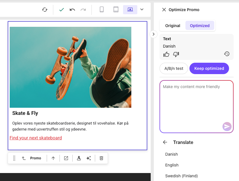Switch to the Original tab
Image resolution: width=239 pixels, height=181 pixels.
pyautogui.click(x=173, y=25)
